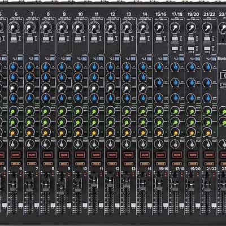The height and width of the screenshot is (226, 226).
Task: Adjust channel 15/16 top blue EQ knob
Action: coord(159,67)
